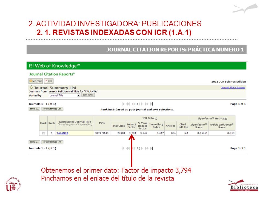This screenshot has height=197, width=263.
Task: Jump forward ten pages in bottom pager
Action: pyautogui.click(x=147, y=148)
